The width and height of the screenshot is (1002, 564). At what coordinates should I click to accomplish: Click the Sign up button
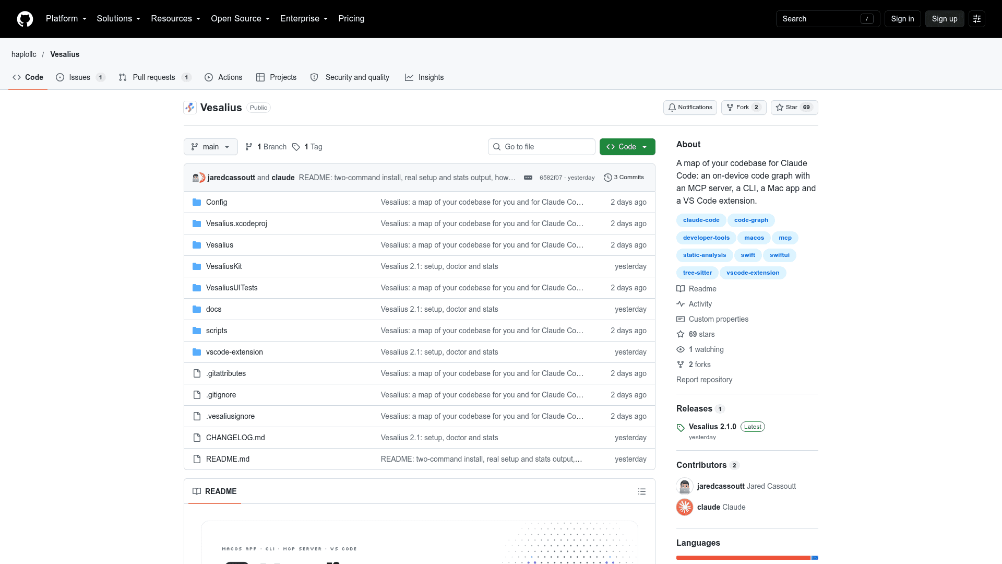point(945,19)
